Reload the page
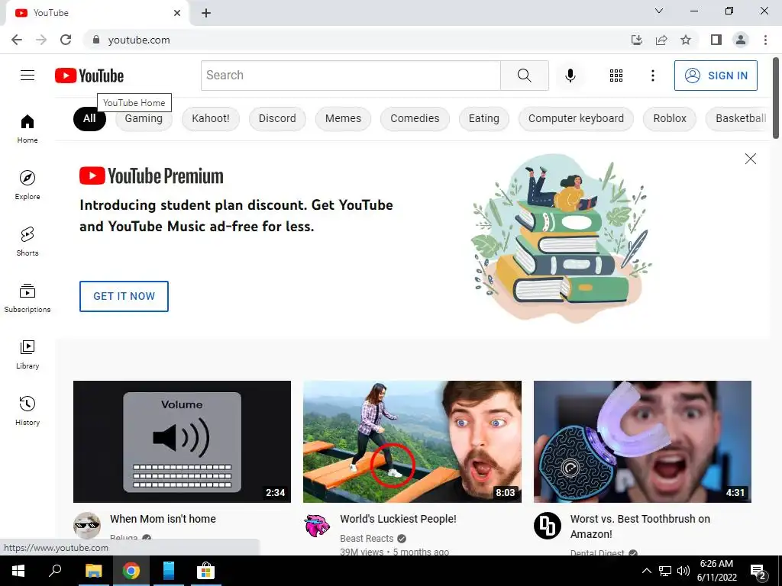Screen dimensions: 782x586 tap(66, 40)
